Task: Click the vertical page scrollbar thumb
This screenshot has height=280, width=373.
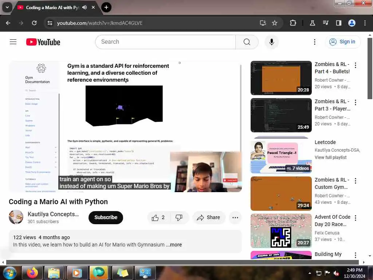Action: 370,68
